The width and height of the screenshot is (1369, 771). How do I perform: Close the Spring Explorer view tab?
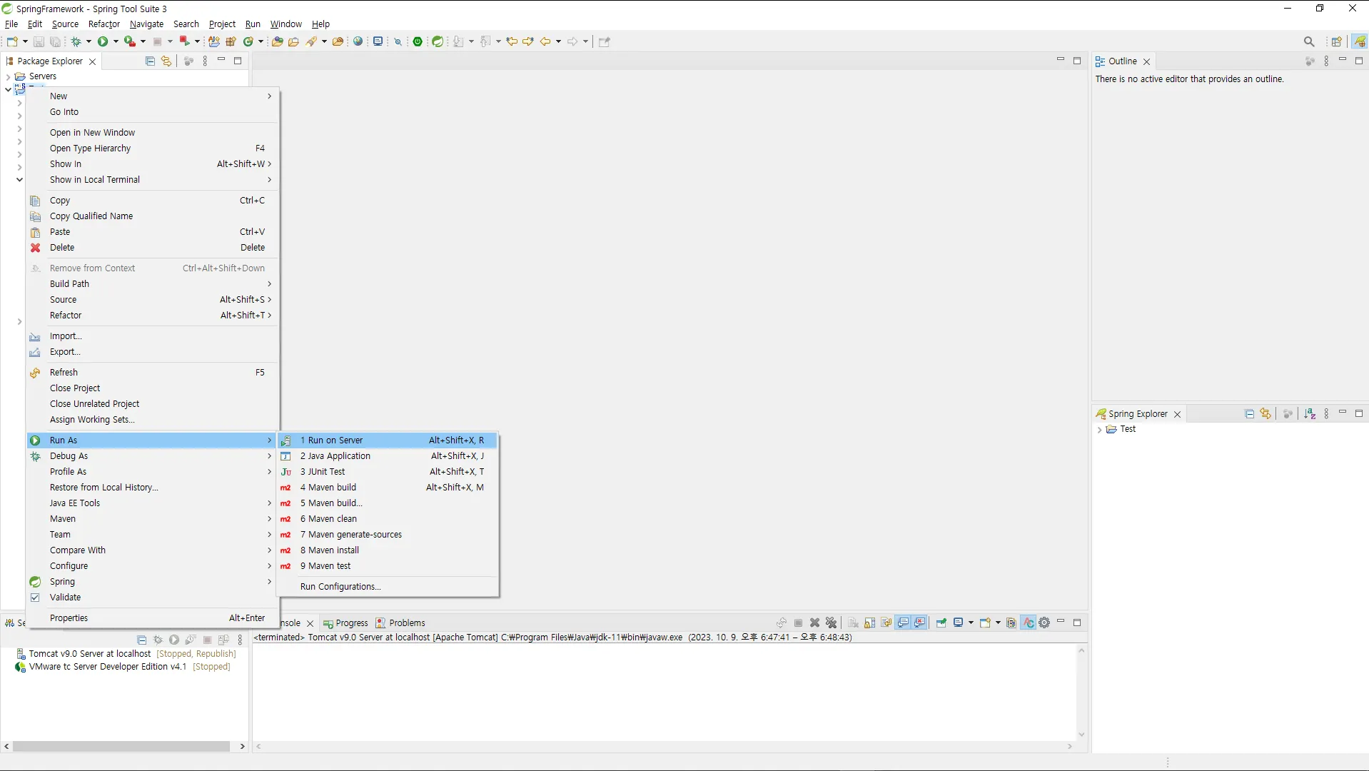click(x=1178, y=414)
